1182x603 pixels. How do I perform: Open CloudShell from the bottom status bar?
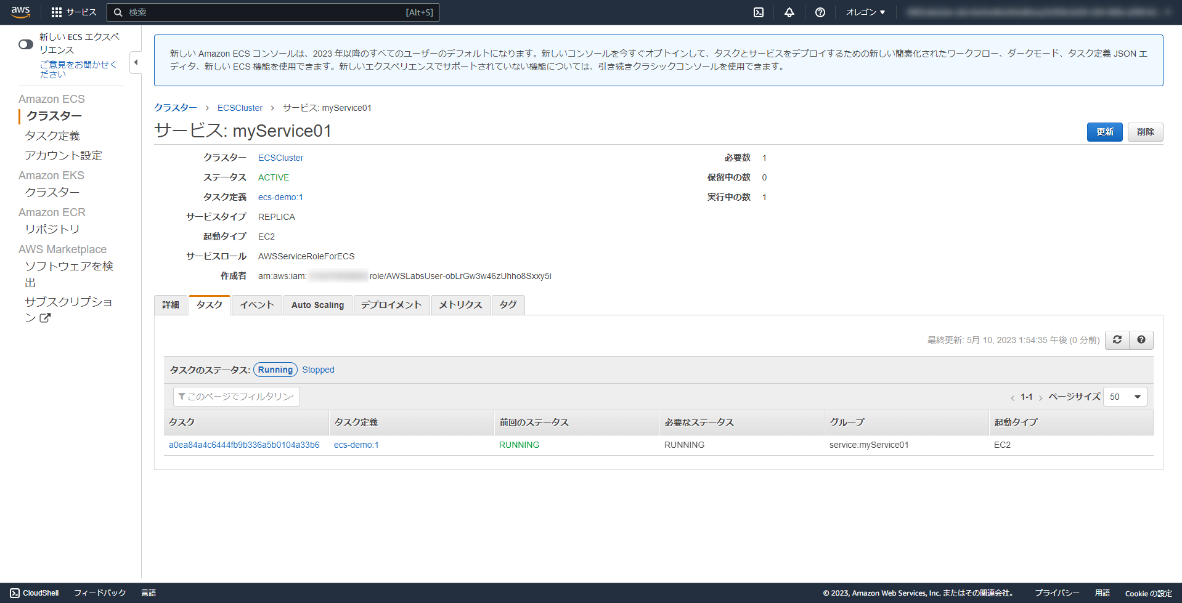[x=35, y=593]
